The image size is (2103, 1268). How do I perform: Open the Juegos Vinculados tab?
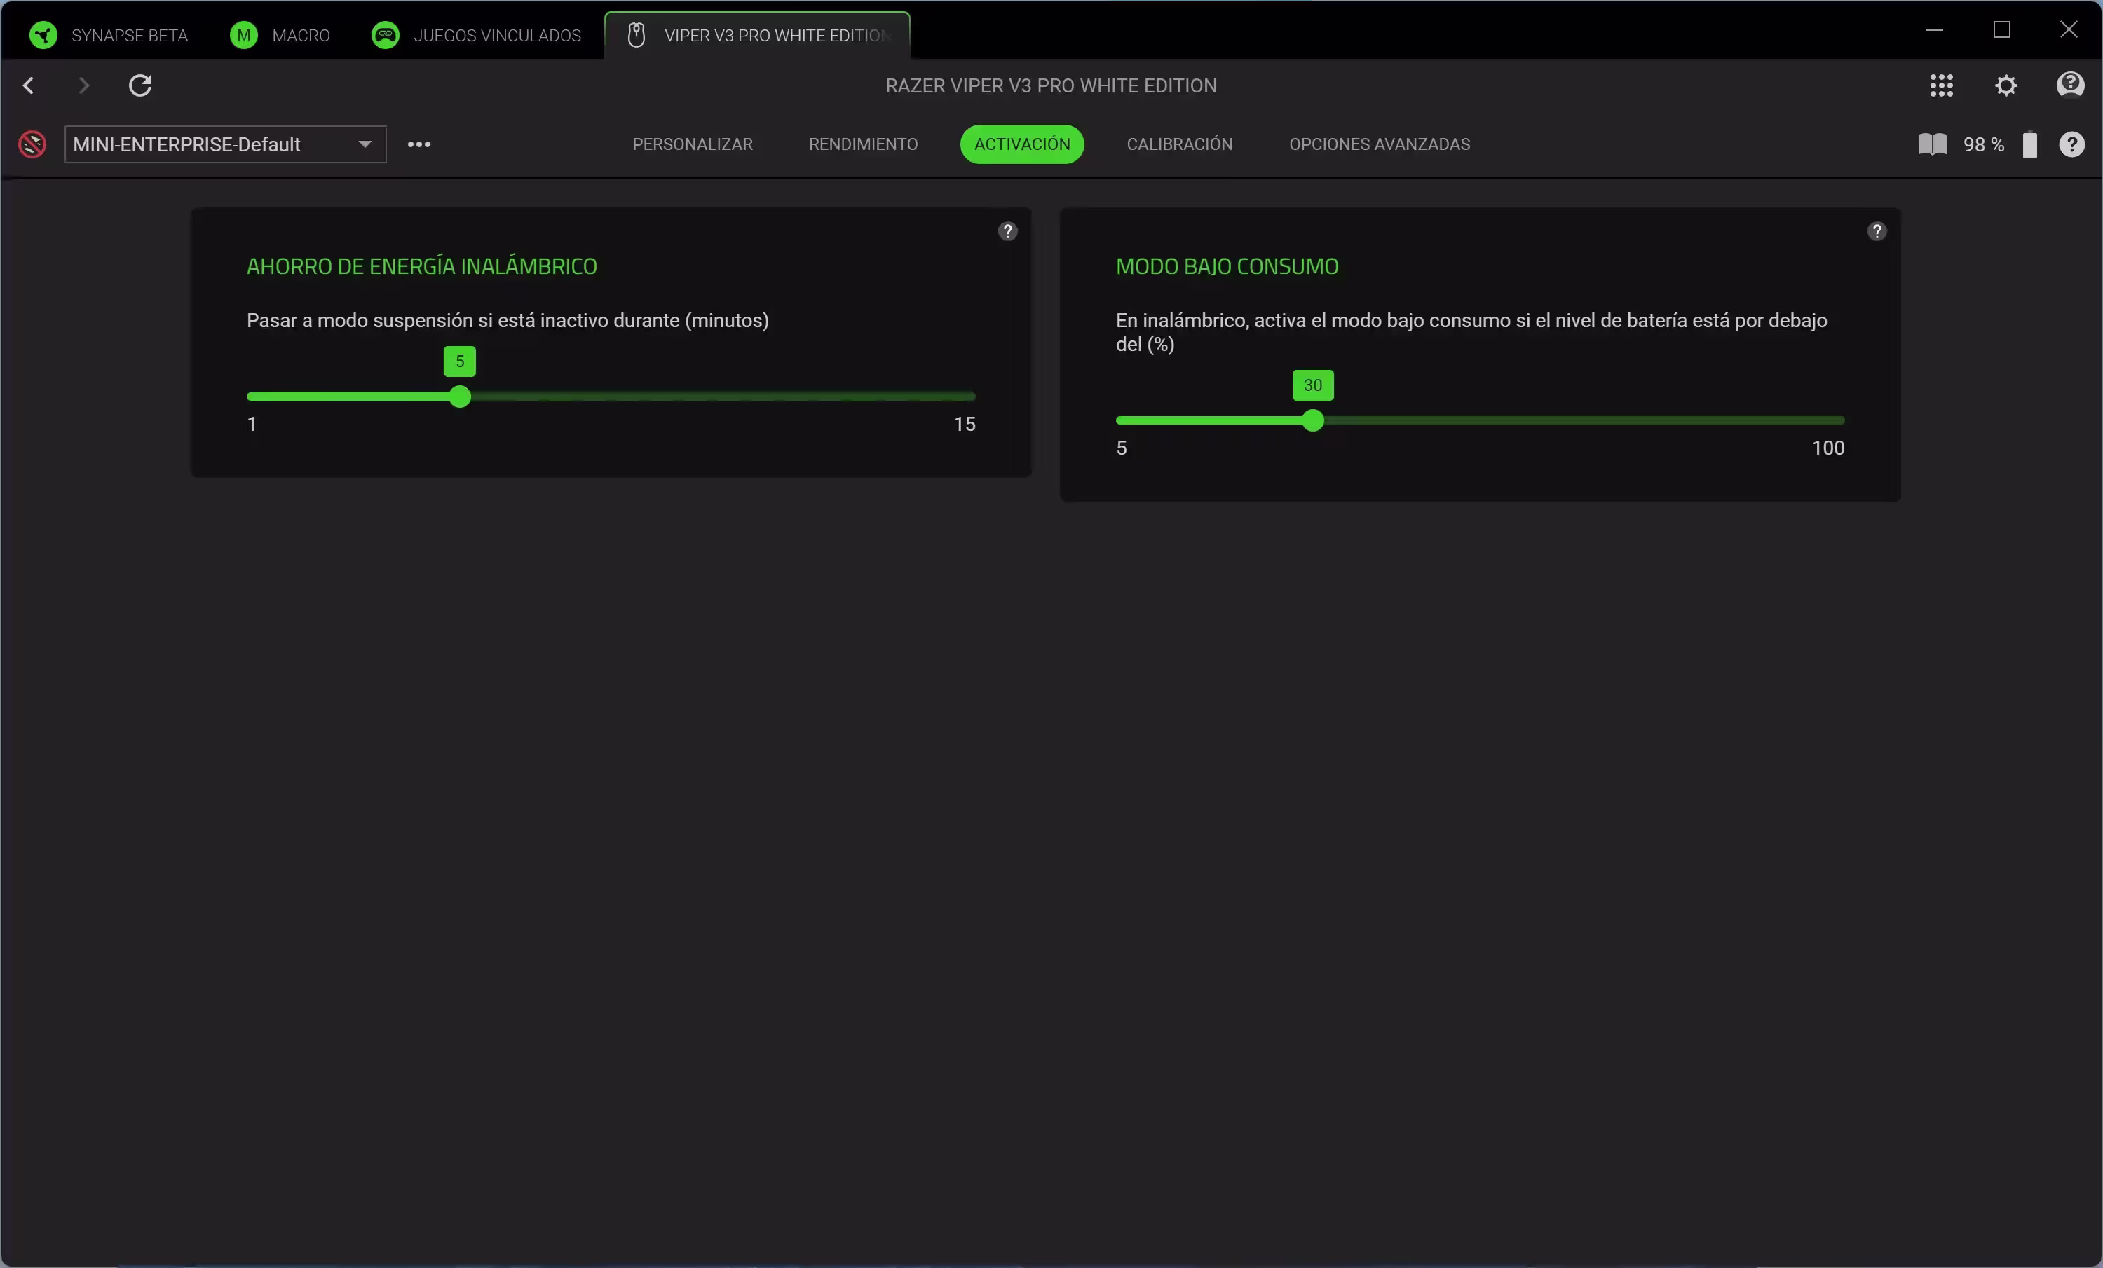[x=476, y=35]
